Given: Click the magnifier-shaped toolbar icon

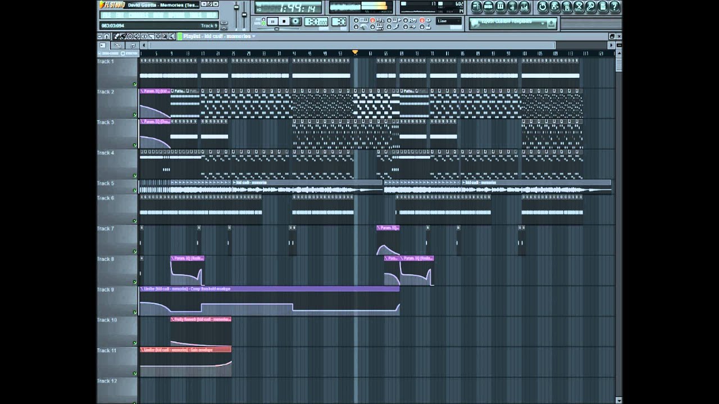Looking at the screenshot, I should tap(590, 7).
